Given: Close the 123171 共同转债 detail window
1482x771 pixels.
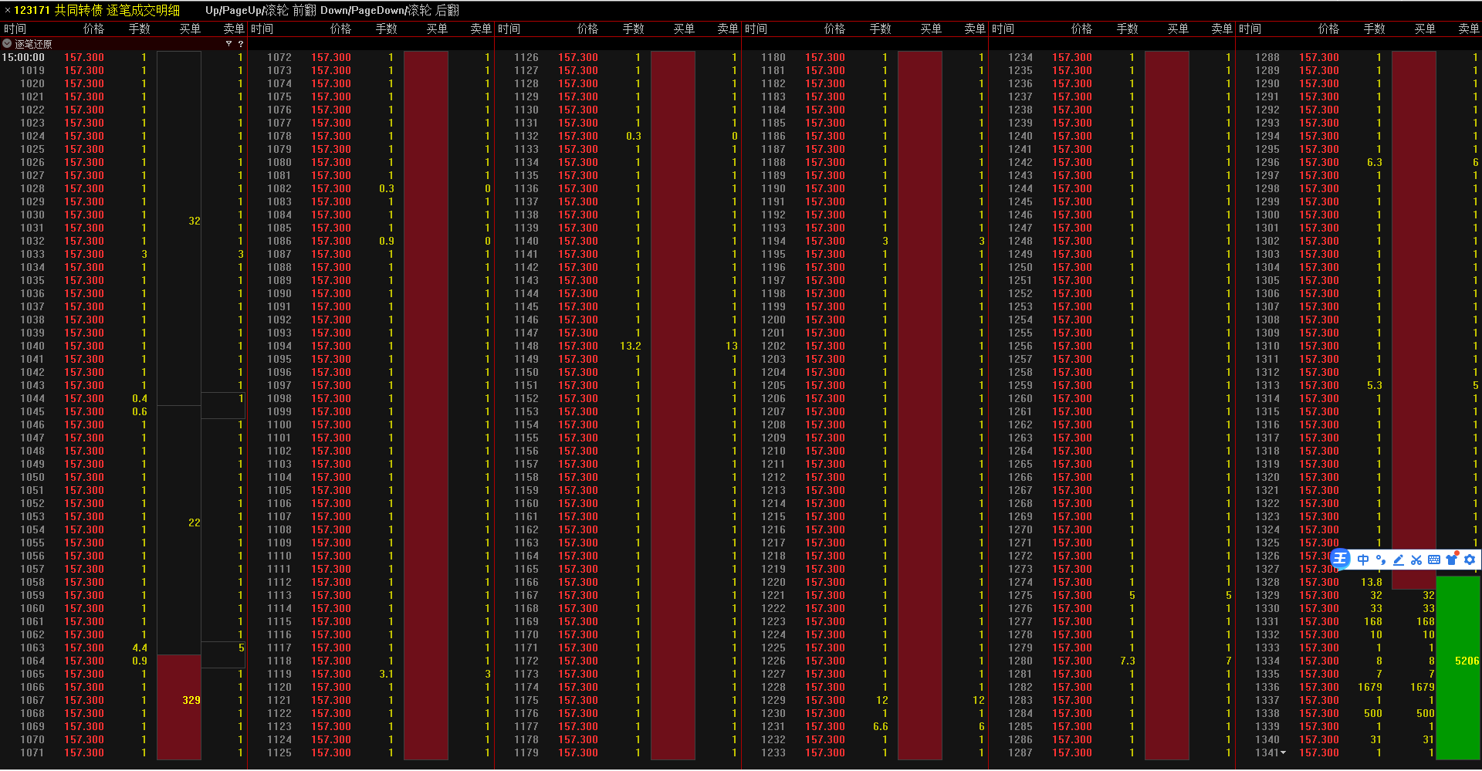Looking at the screenshot, I should tap(7, 10).
